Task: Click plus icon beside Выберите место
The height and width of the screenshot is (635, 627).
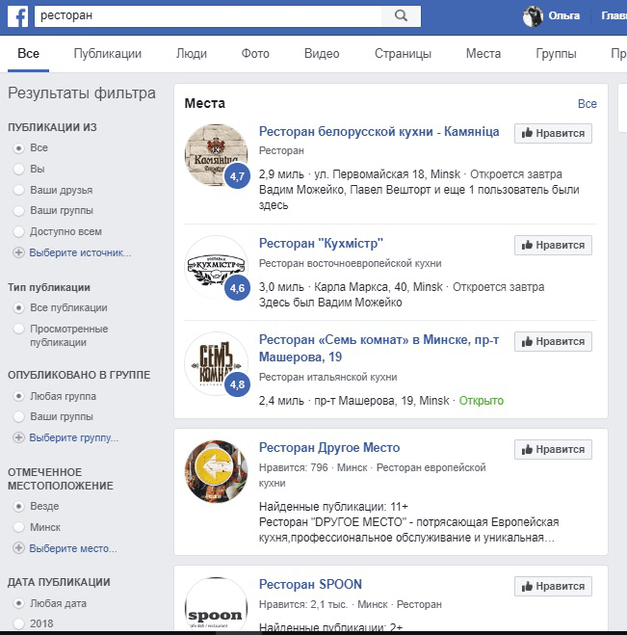Action: click(18, 548)
